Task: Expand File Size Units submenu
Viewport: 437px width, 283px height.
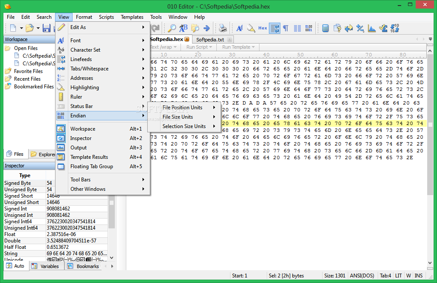Action: pyautogui.click(x=184, y=117)
